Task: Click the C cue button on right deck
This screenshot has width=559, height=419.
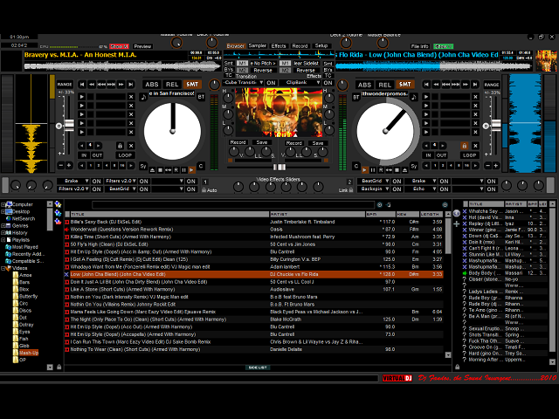Action: 355,166
